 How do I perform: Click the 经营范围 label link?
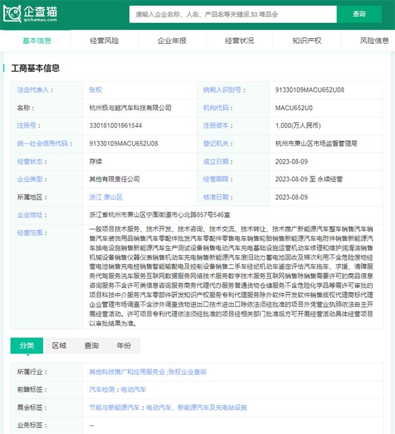pyautogui.click(x=30, y=233)
